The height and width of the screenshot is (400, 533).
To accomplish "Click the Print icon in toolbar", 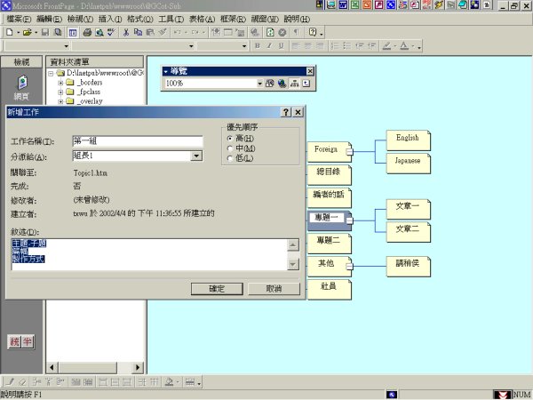I will pyautogui.click(x=87, y=32).
